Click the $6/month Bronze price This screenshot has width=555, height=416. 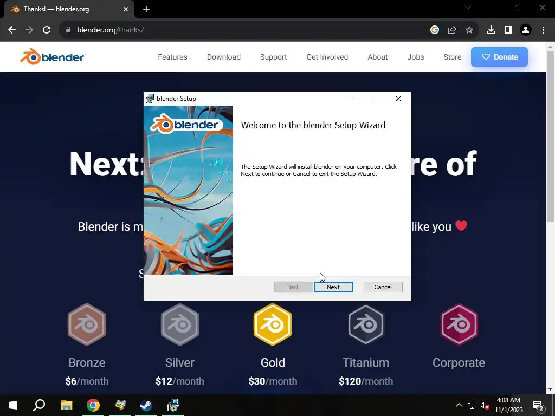click(87, 381)
